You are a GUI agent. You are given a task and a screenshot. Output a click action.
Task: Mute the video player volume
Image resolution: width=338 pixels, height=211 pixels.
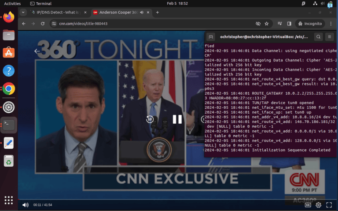26,205
